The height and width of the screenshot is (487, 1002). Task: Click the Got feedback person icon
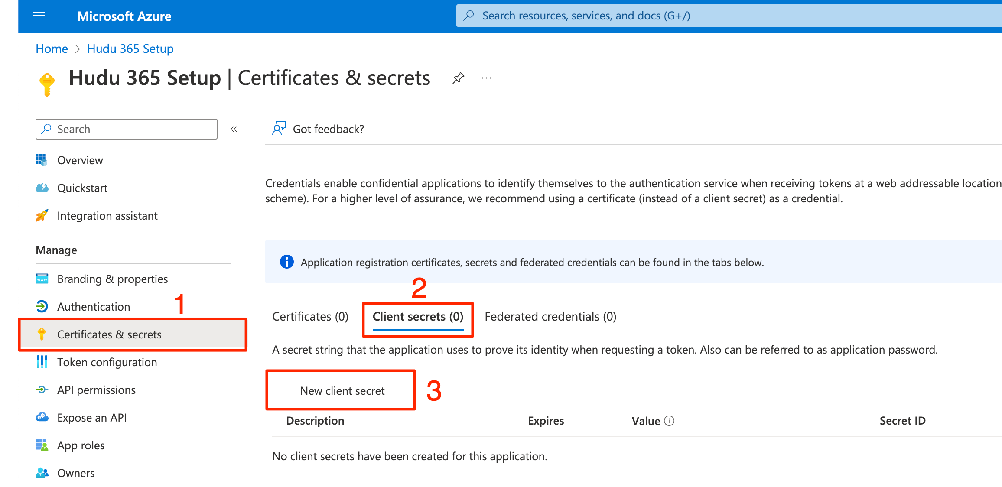(x=279, y=129)
